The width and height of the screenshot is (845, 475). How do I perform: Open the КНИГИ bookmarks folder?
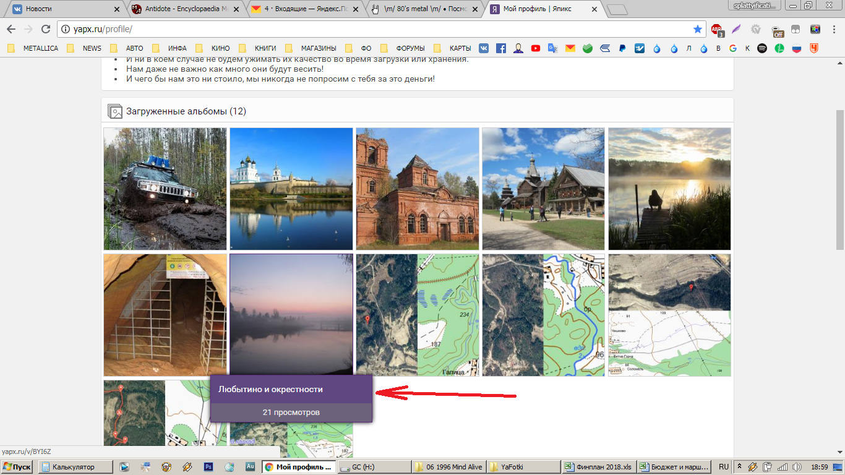[257, 48]
